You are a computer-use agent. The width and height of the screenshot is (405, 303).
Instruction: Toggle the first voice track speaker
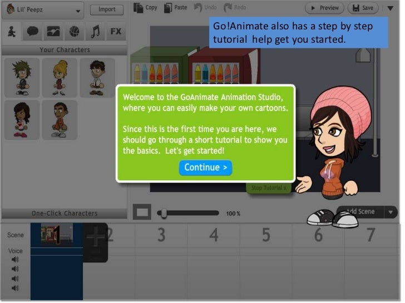(15, 260)
